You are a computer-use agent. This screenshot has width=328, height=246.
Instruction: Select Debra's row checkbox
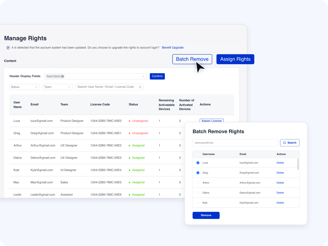point(198,193)
